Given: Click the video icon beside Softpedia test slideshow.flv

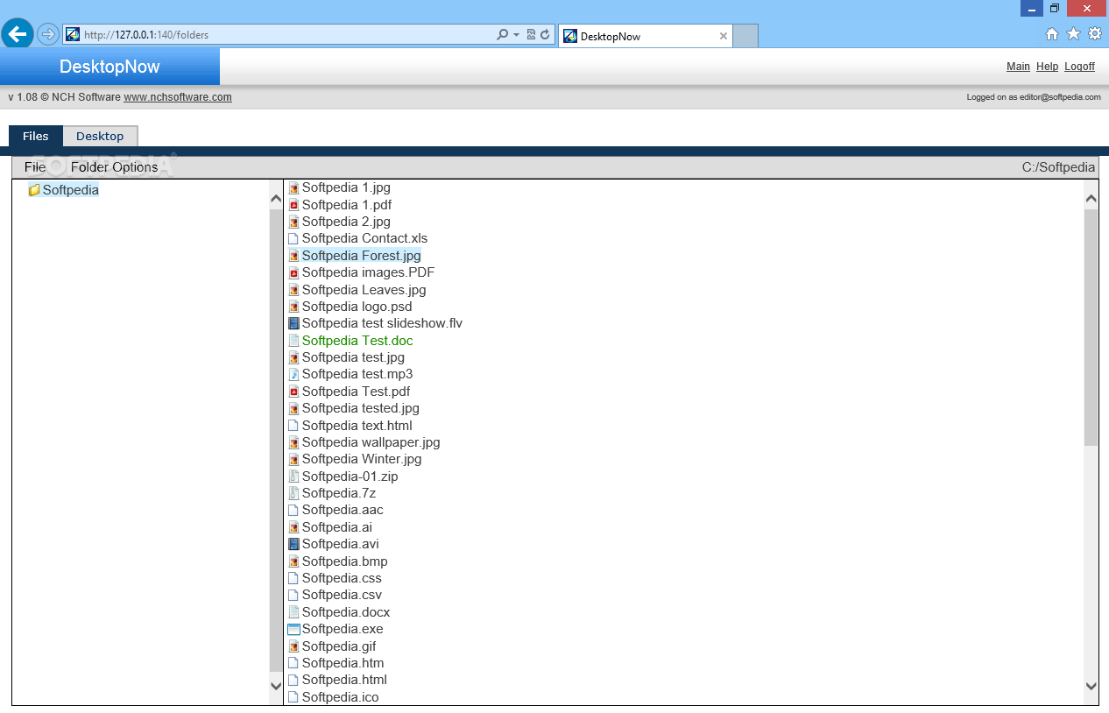Looking at the screenshot, I should click(293, 323).
